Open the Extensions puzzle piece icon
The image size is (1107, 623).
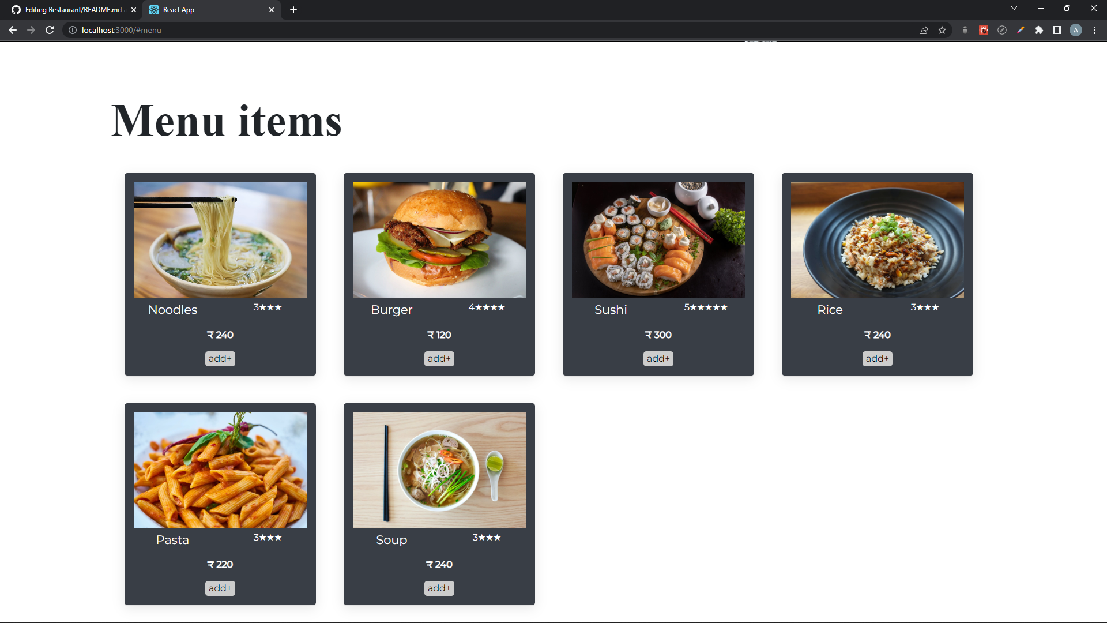click(1040, 30)
